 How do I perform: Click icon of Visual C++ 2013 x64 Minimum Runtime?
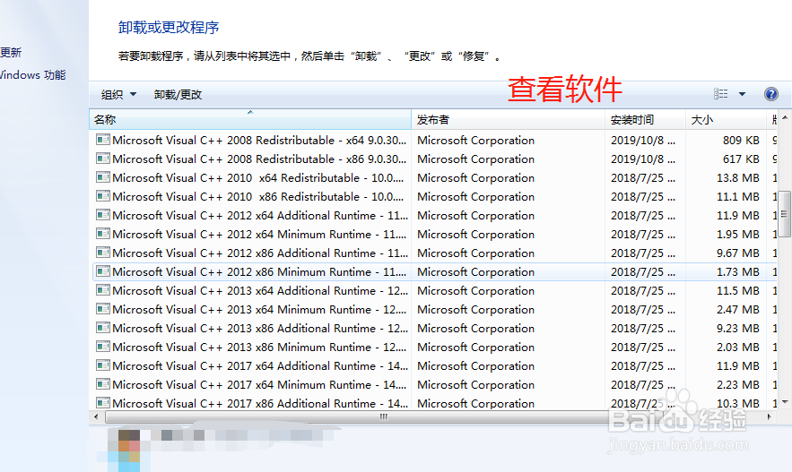[103, 309]
